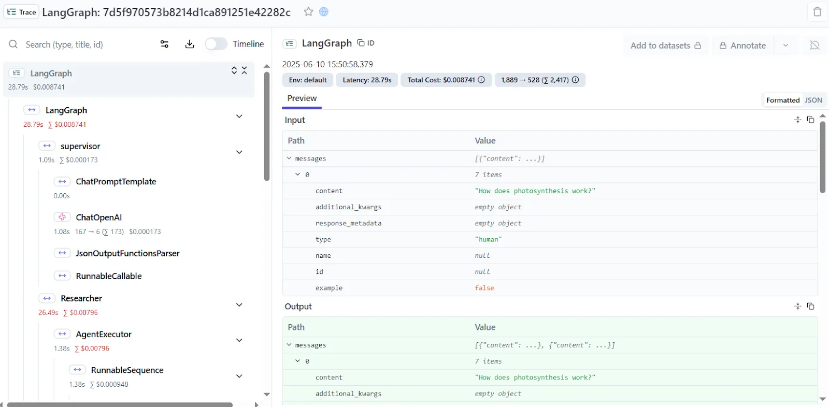
Task: Star this trace as favorite
Action: 308,12
